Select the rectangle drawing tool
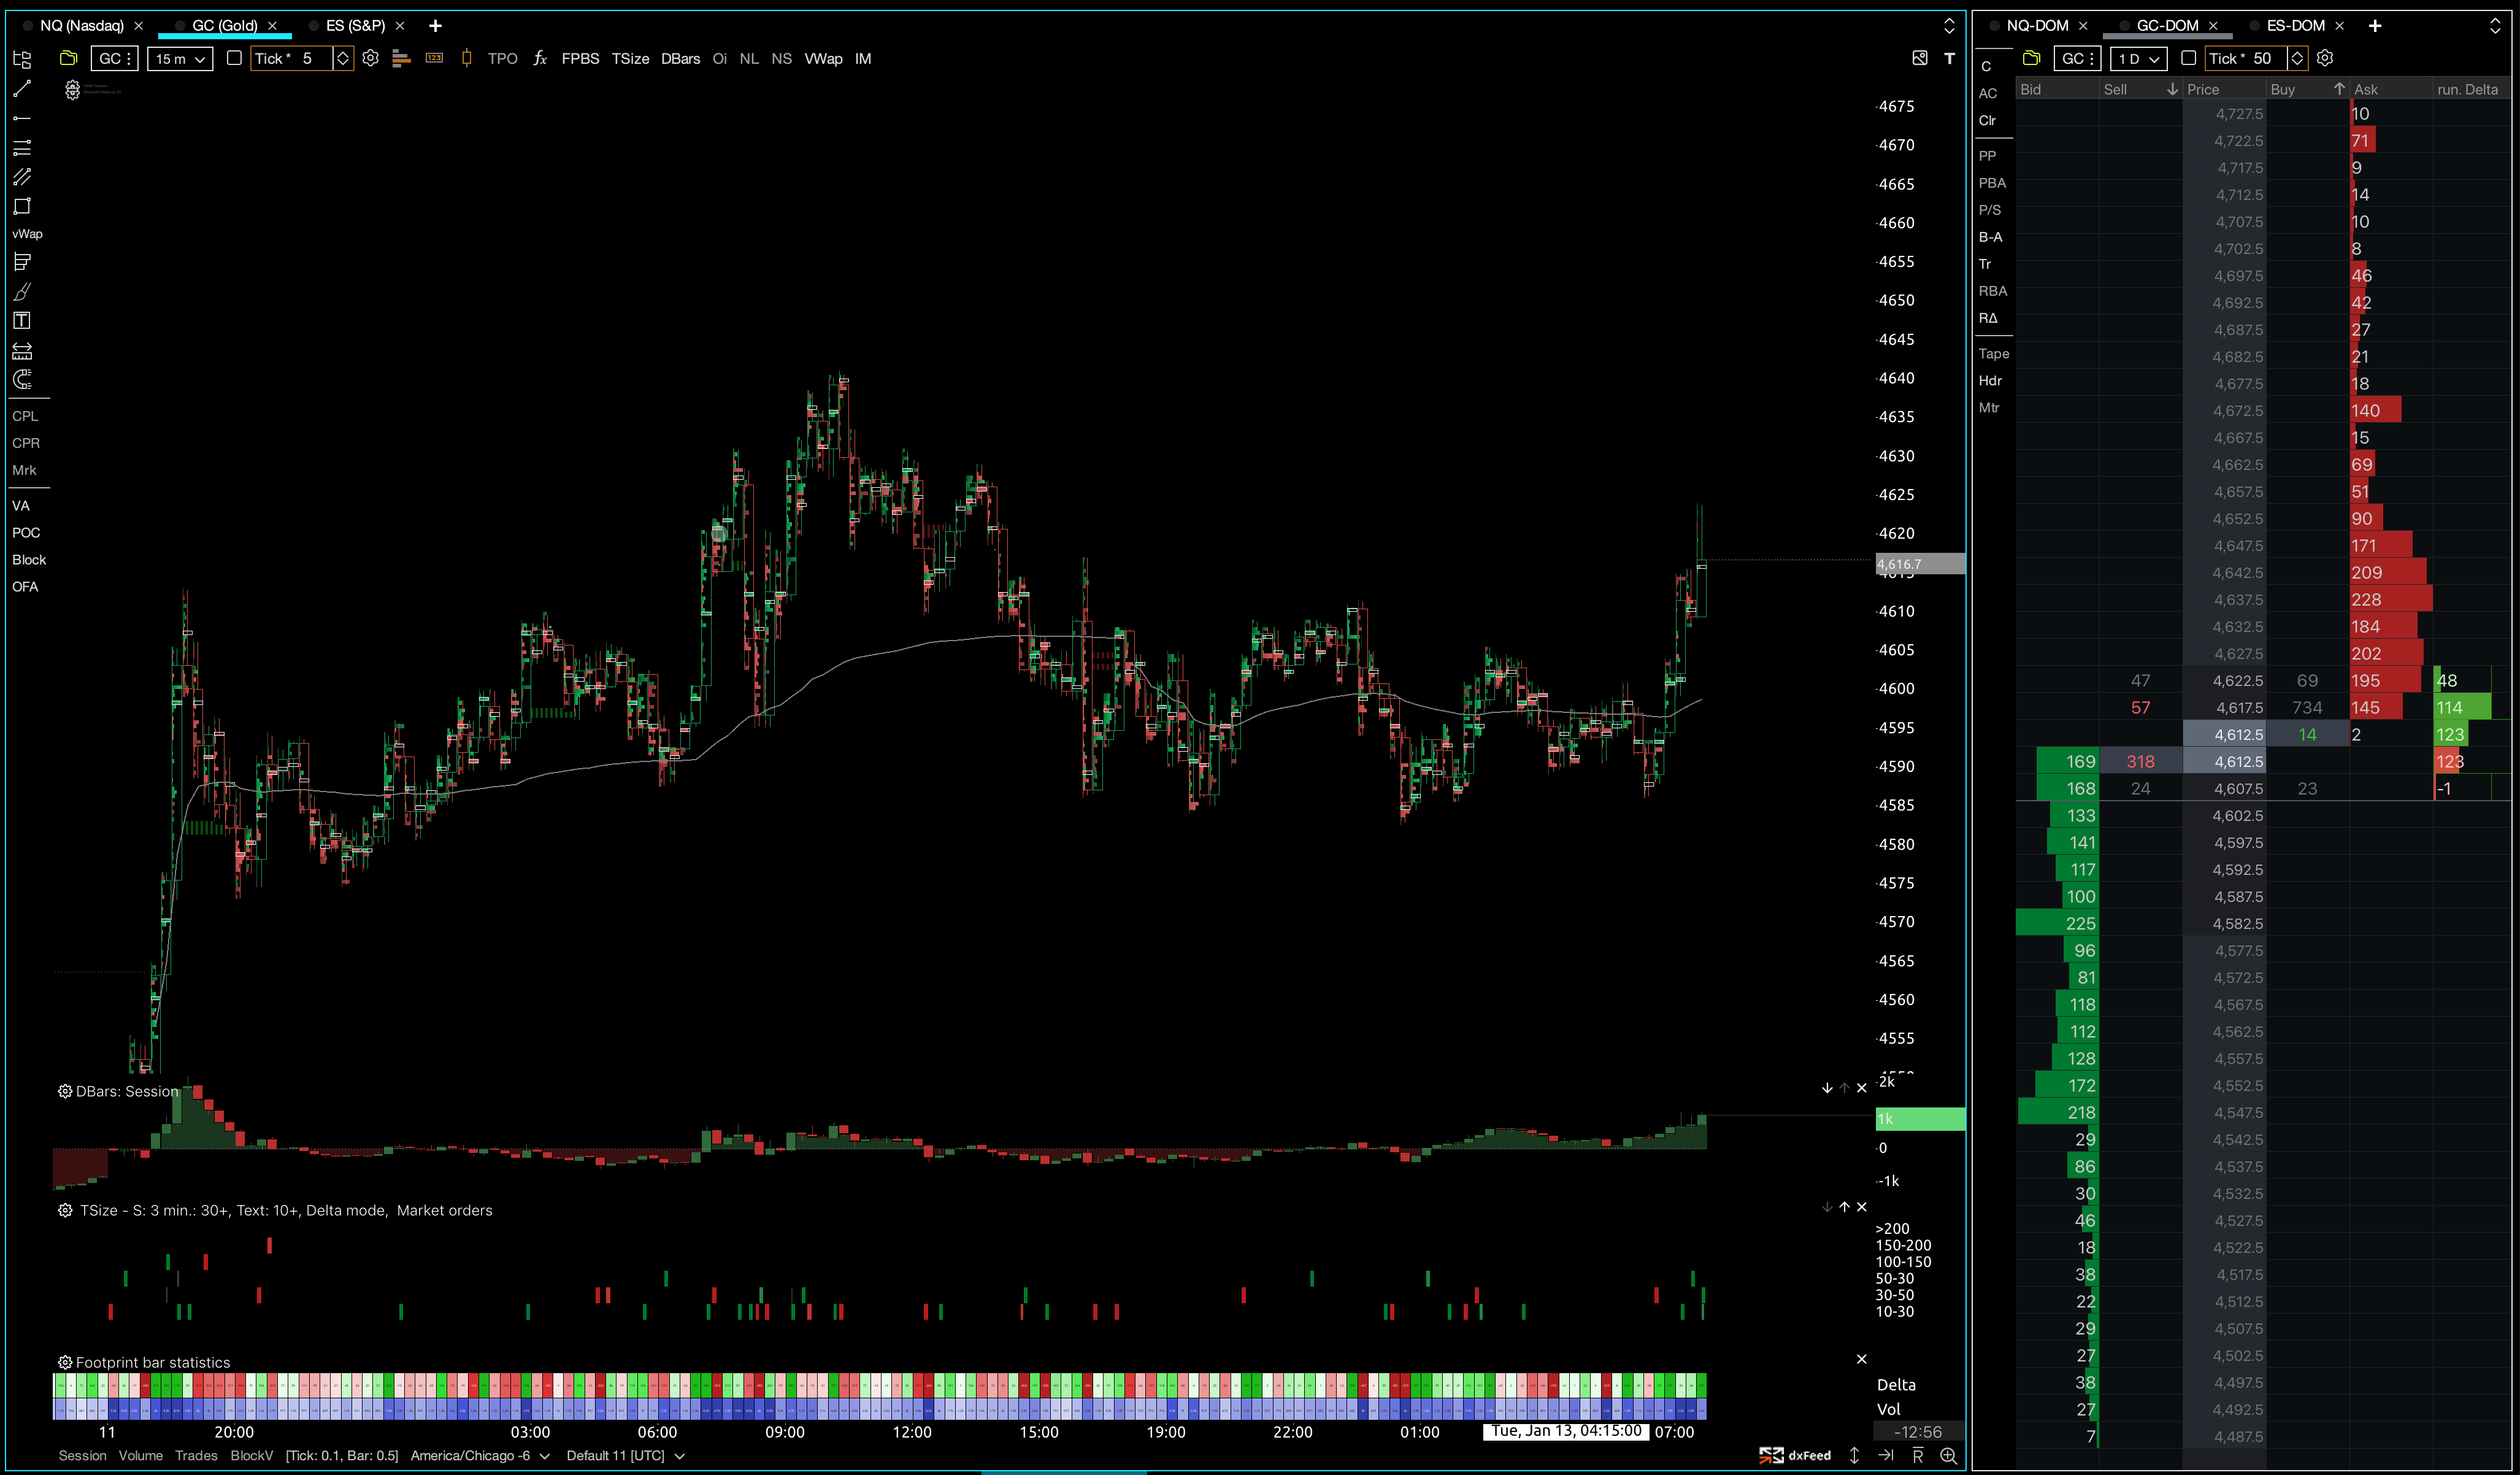 tap(22, 206)
